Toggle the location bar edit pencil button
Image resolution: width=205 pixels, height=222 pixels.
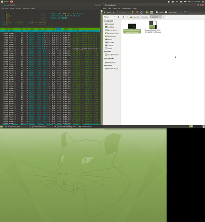click(123, 17)
